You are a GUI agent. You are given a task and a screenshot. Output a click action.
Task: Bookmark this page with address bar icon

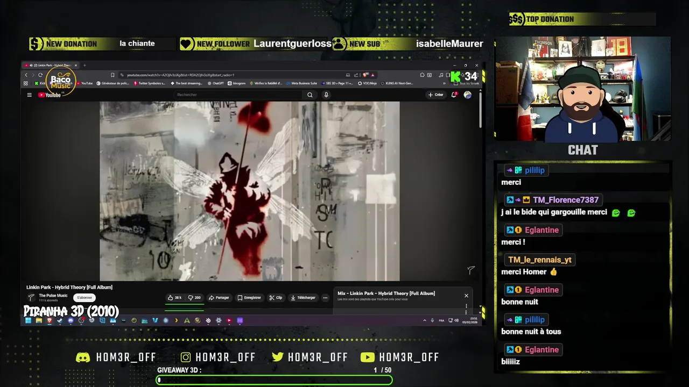(113, 75)
